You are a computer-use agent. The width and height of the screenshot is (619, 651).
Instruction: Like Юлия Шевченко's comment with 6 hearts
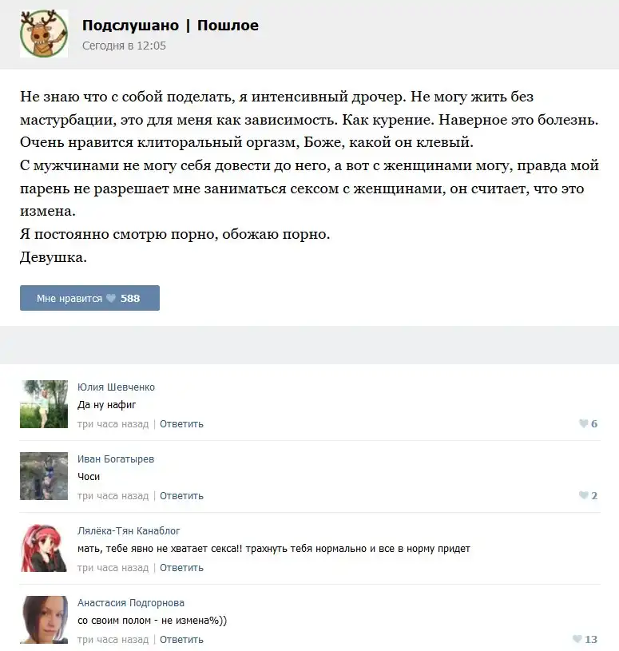(589, 423)
